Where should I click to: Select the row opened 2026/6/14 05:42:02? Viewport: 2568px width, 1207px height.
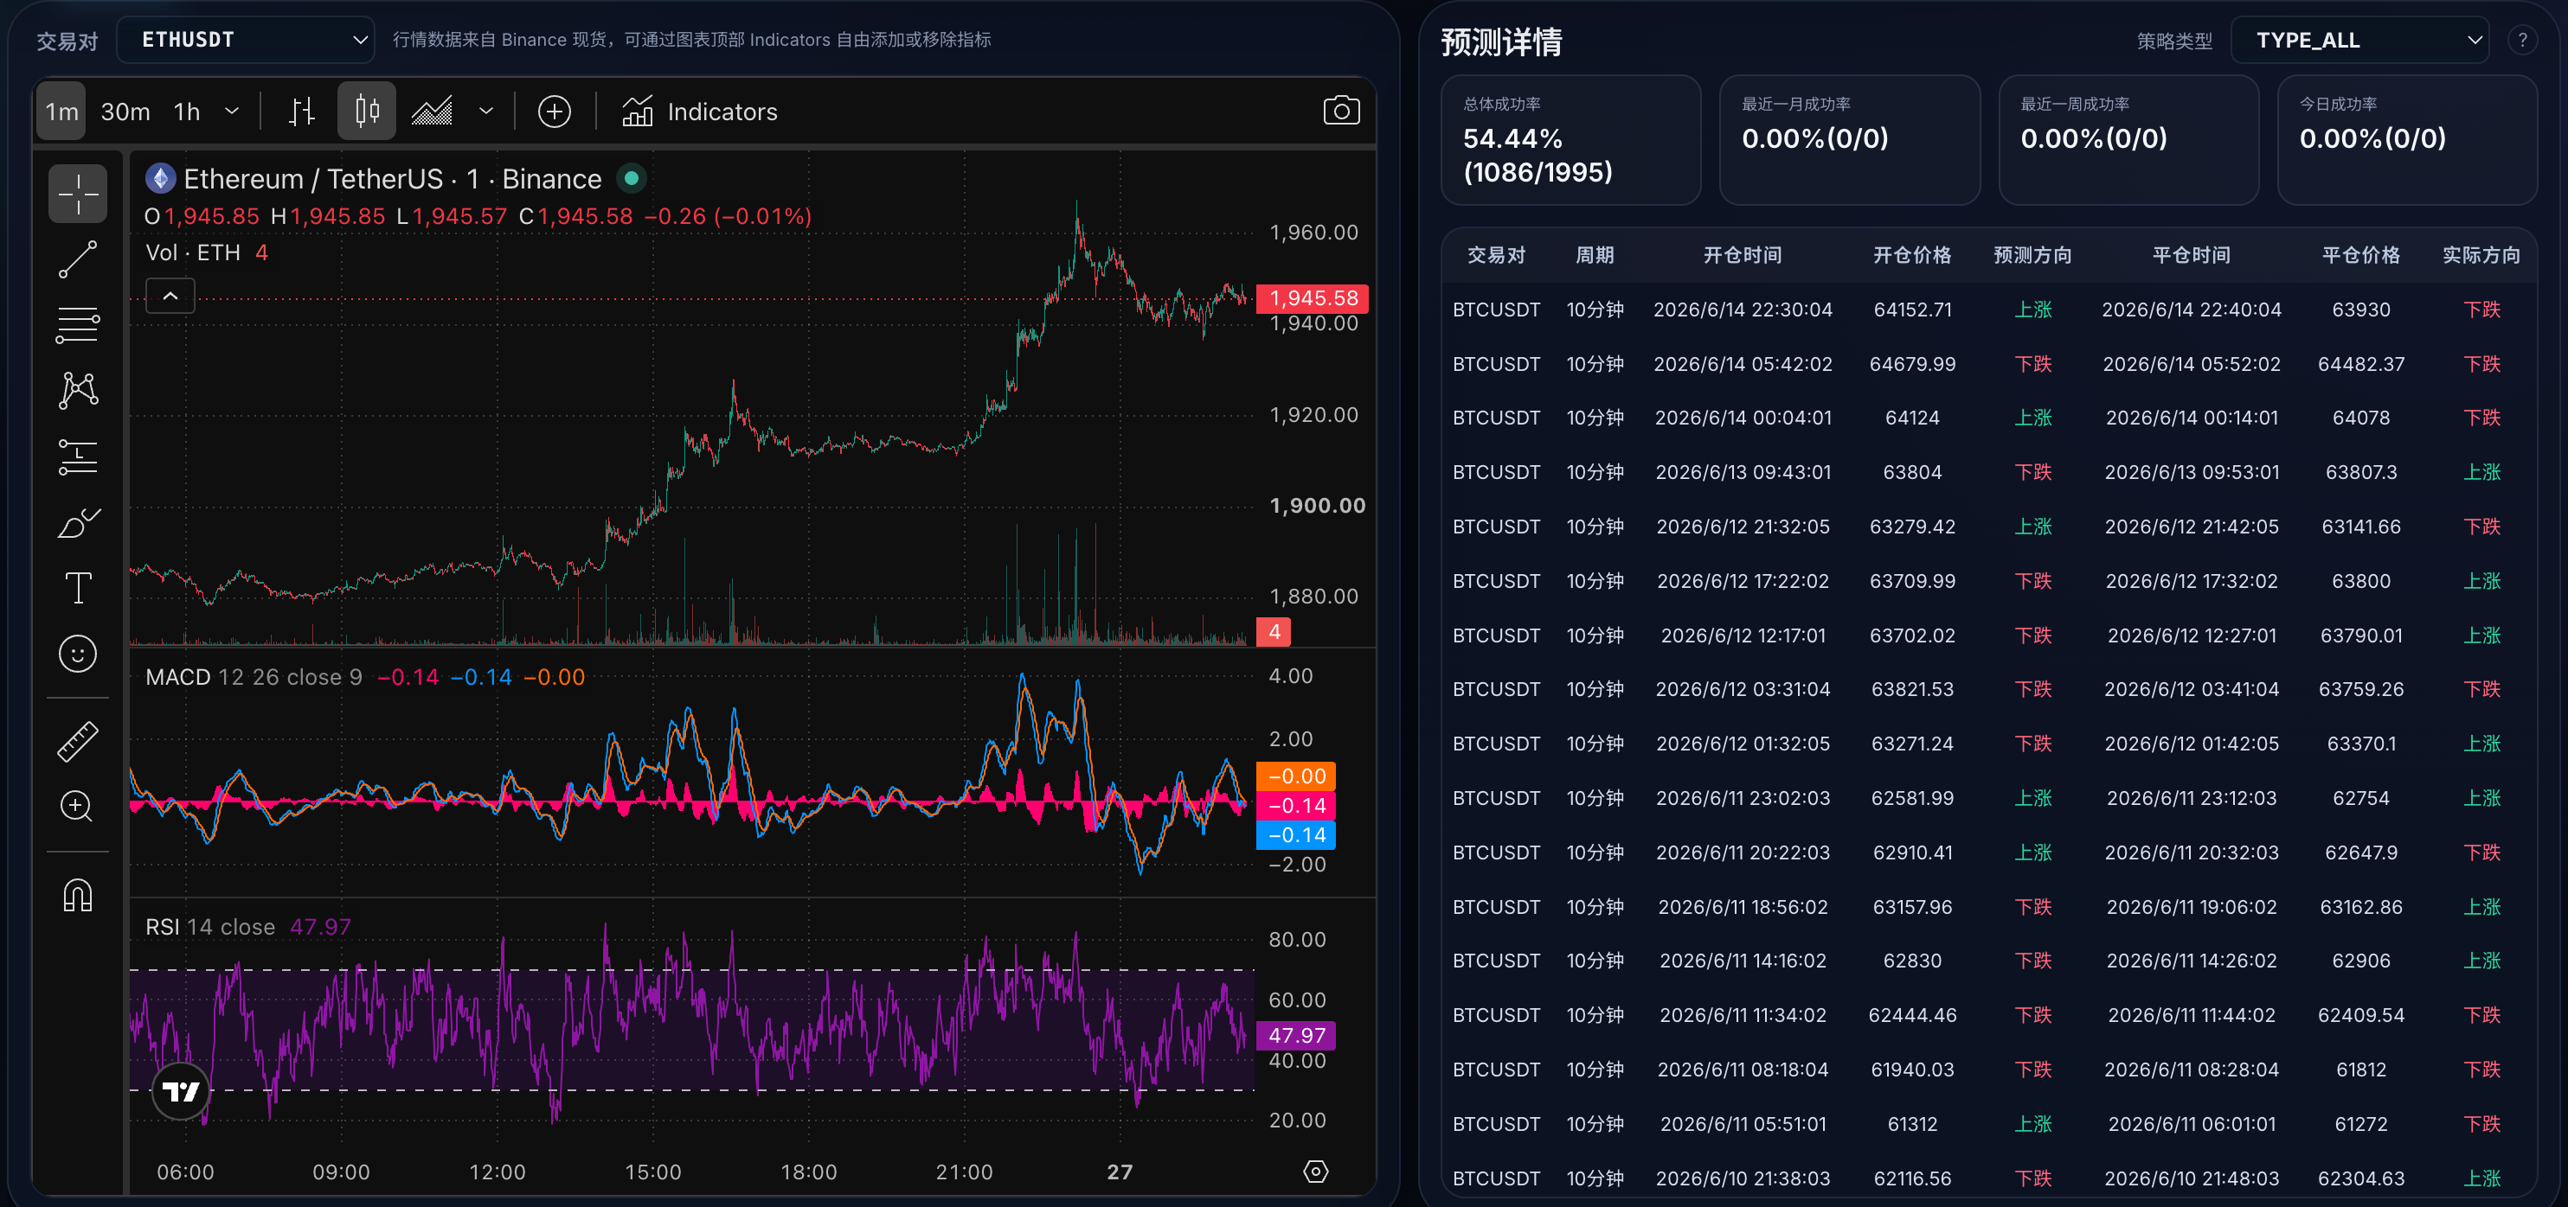point(1989,365)
